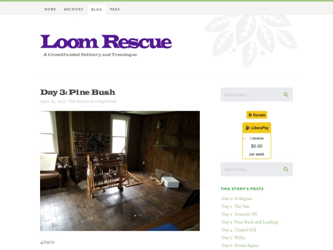Open the Archives menu item

point(73,9)
